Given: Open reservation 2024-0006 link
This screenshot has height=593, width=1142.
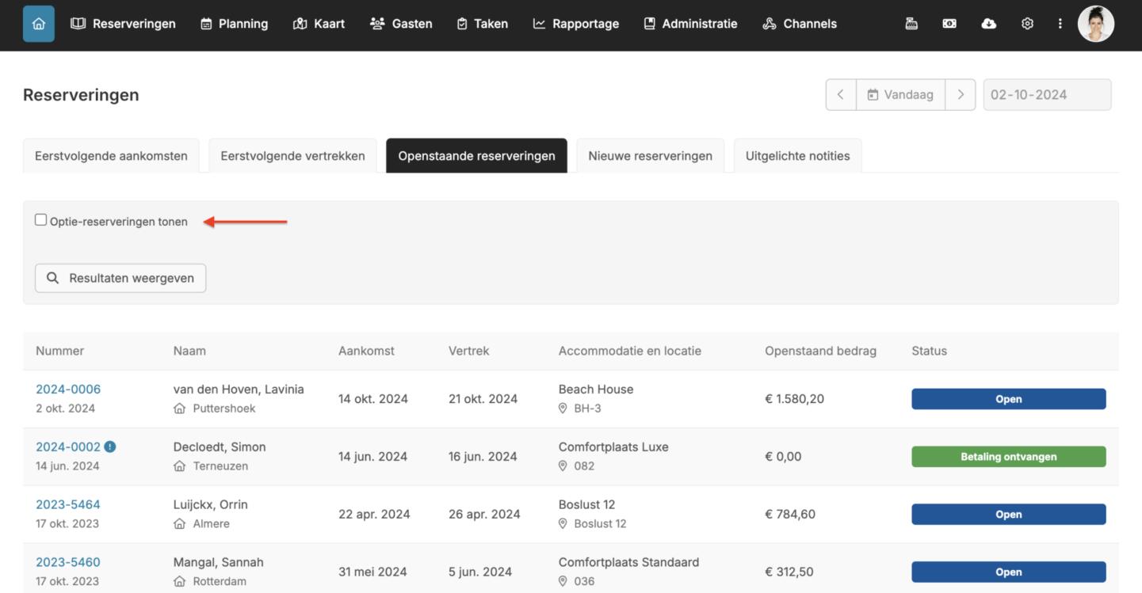Looking at the screenshot, I should [68, 390].
